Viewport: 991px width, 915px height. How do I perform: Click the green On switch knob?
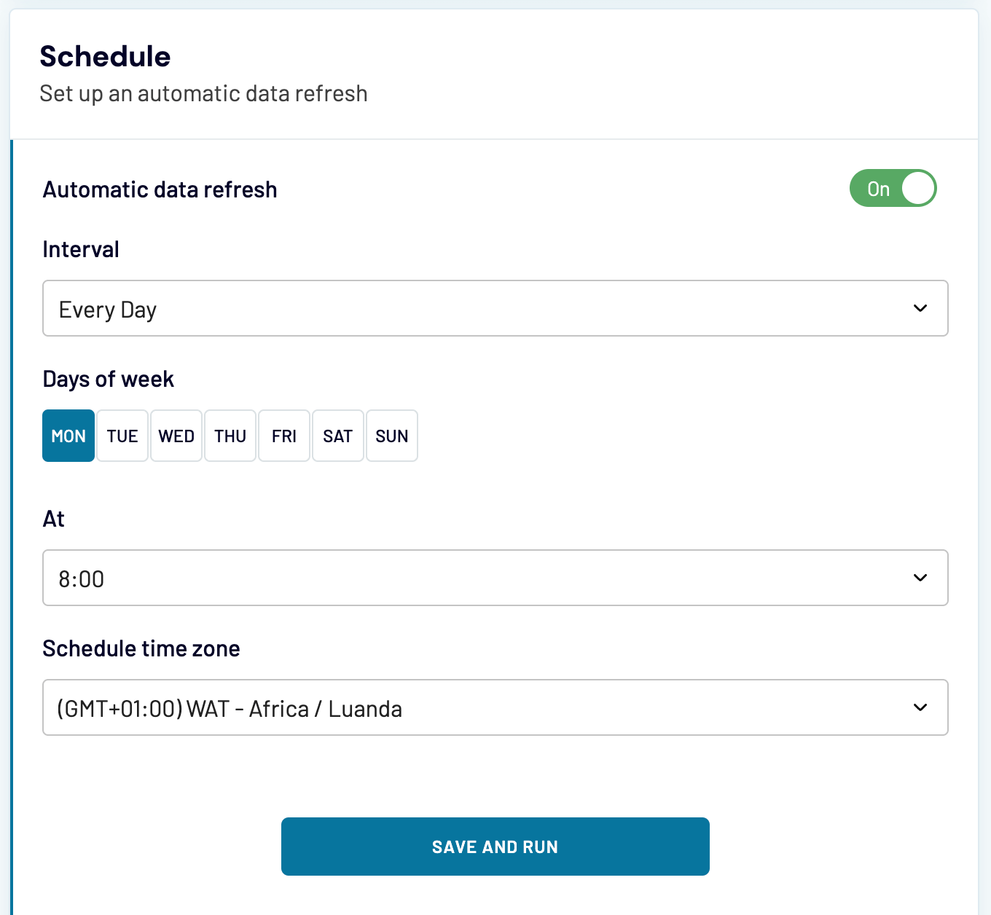click(916, 188)
